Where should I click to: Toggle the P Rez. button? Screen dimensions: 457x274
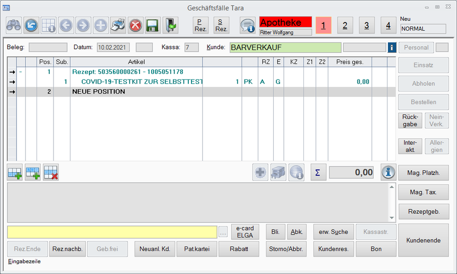[200, 25]
